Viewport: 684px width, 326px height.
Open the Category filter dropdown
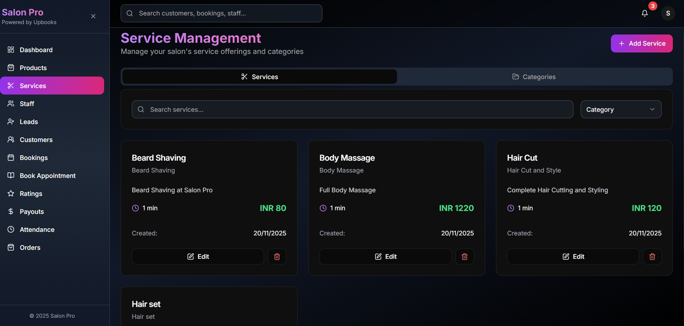[621, 109]
